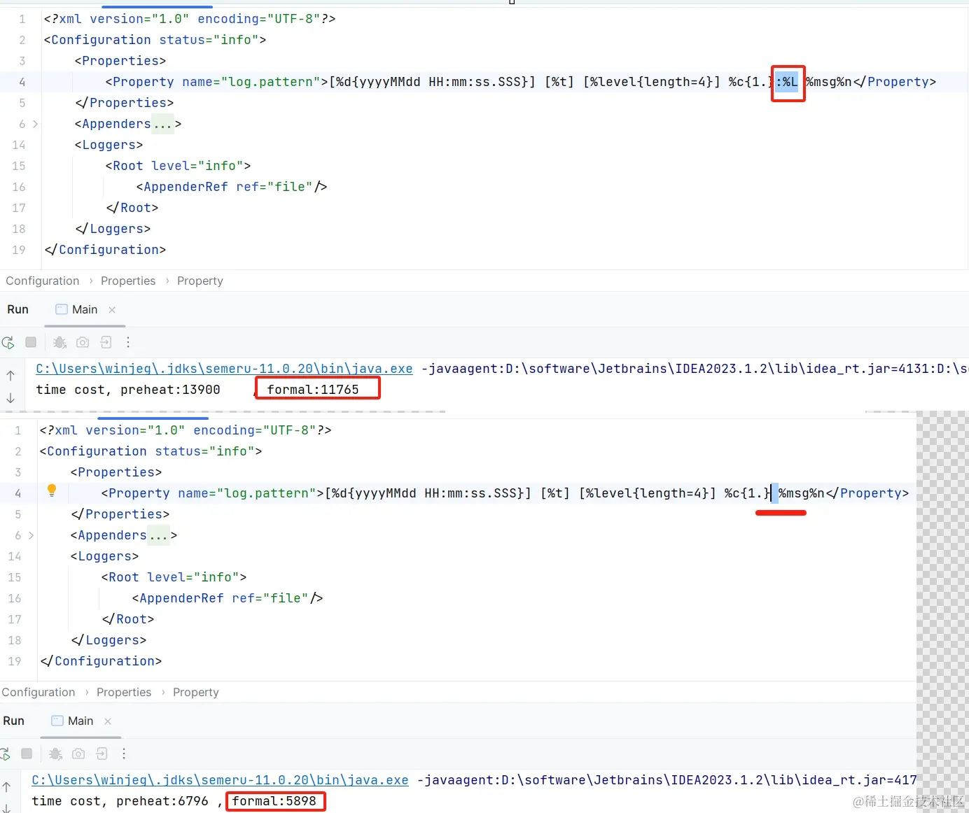Take a thread dump with the camera icon
Viewport: 969px width, 813px height.
click(83, 342)
